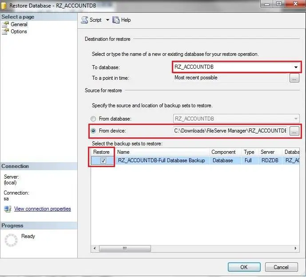Expand the From database dropdown
Screen dimensions: 306x277
pyautogui.click(x=296, y=119)
